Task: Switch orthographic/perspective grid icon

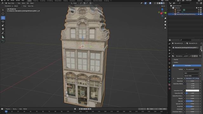Action: pyautogui.click(x=165, y=28)
